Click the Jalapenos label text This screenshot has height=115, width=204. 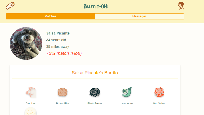point(127,103)
